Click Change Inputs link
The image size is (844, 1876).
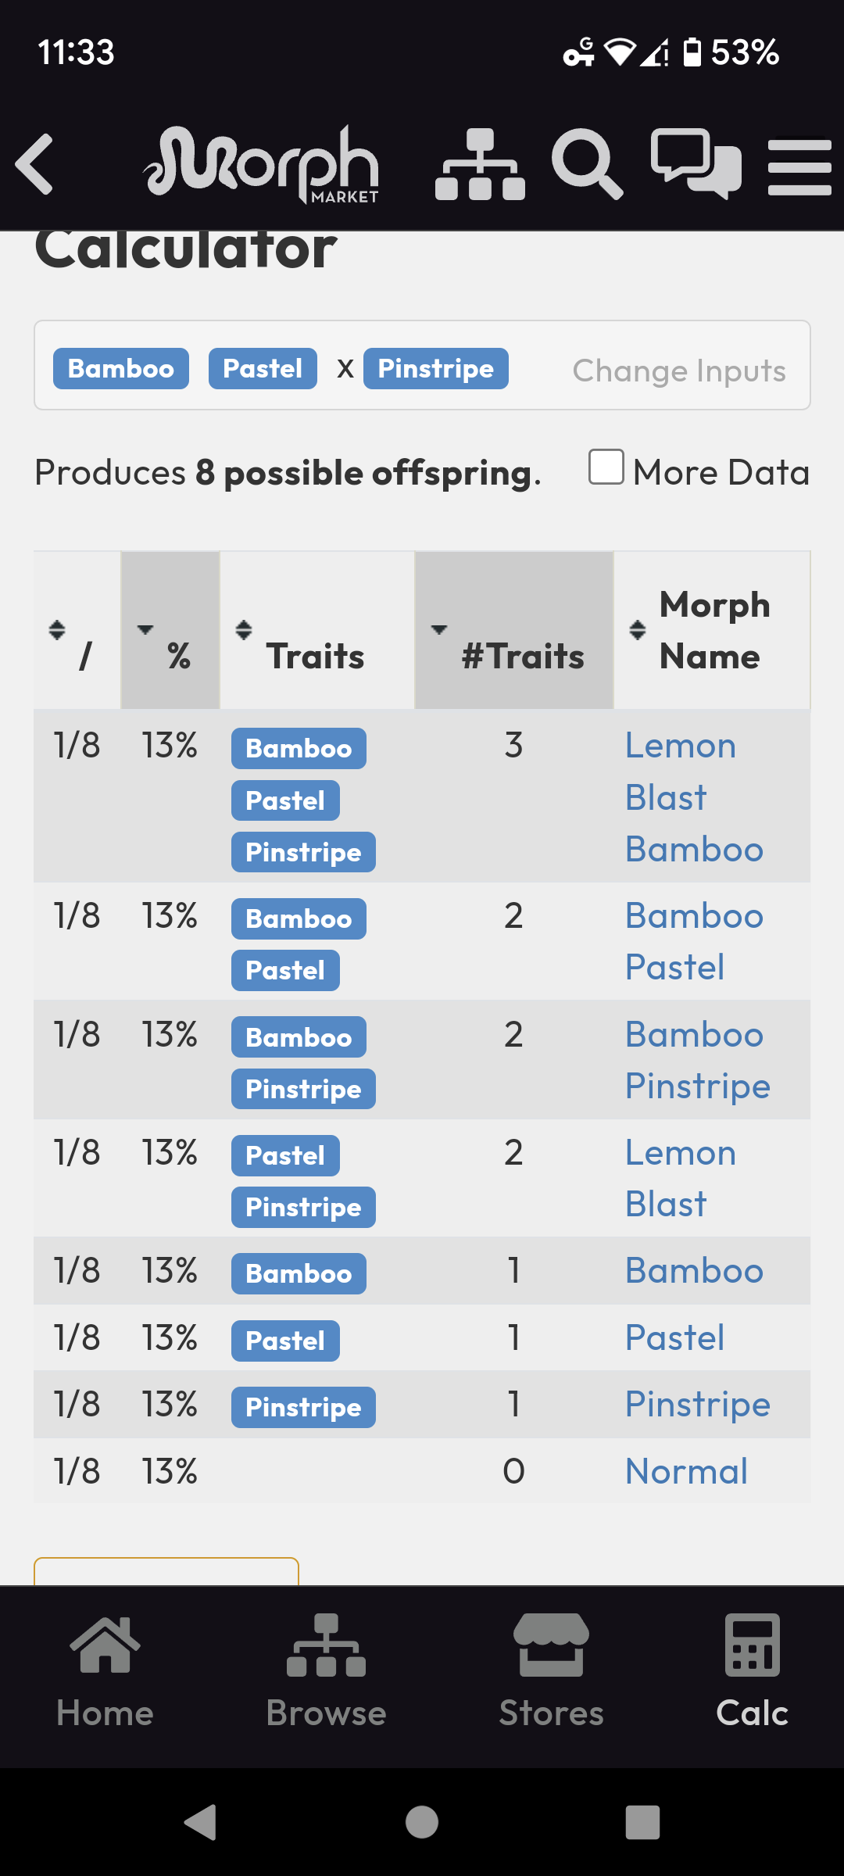point(679,371)
